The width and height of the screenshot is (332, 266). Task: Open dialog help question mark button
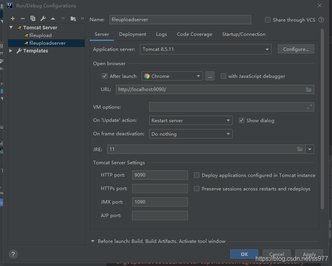pyautogui.click(x=13, y=254)
